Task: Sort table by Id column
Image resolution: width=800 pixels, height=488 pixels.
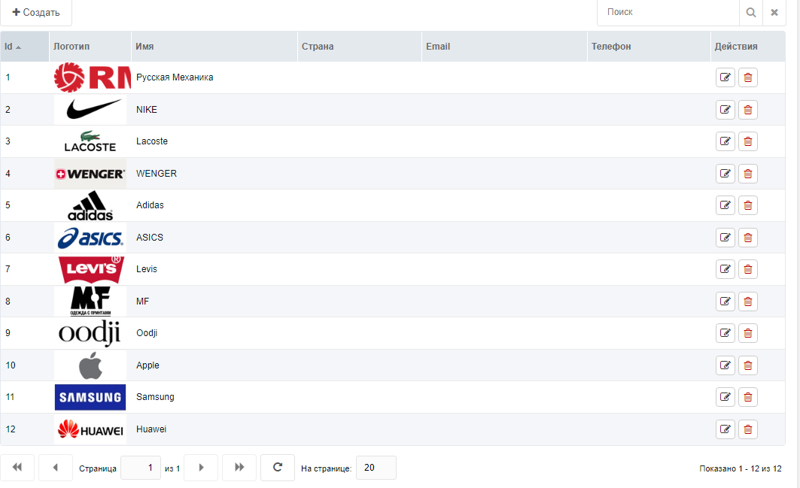Action: coord(25,47)
